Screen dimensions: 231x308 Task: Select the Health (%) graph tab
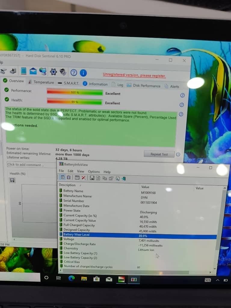click(17, 174)
